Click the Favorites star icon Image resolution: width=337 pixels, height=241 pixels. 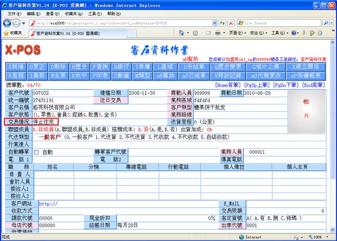(6, 33)
